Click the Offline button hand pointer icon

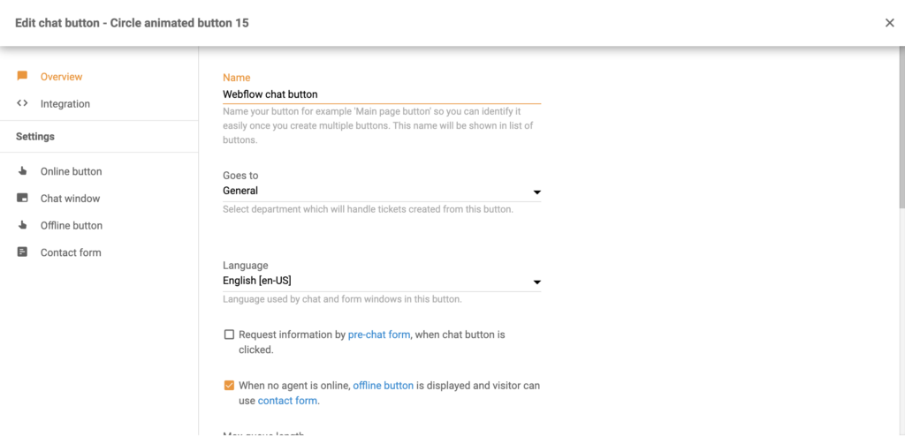click(x=22, y=225)
